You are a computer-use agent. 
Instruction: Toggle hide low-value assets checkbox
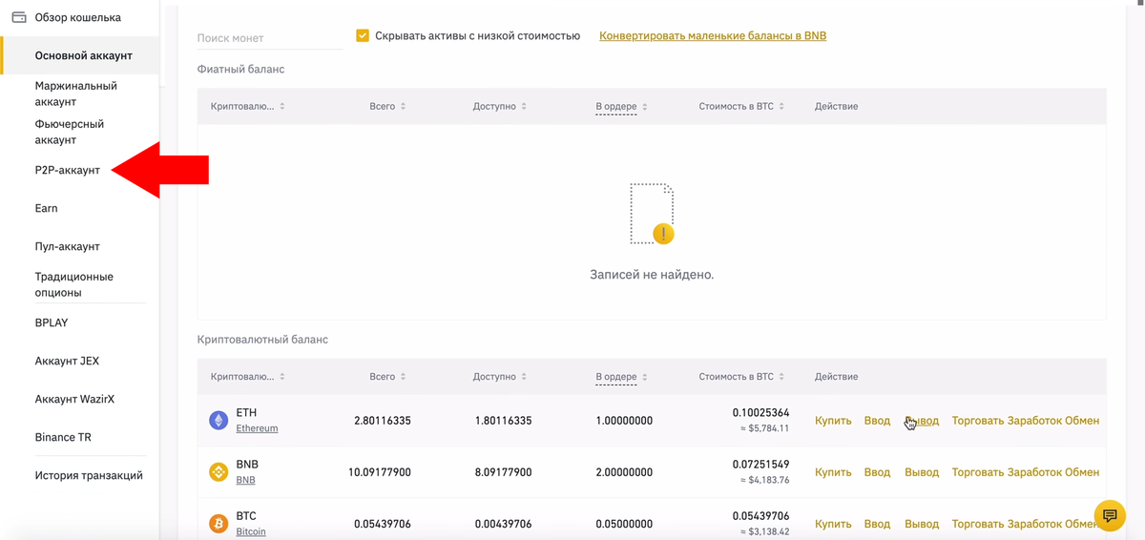pyautogui.click(x=363, y=36)
